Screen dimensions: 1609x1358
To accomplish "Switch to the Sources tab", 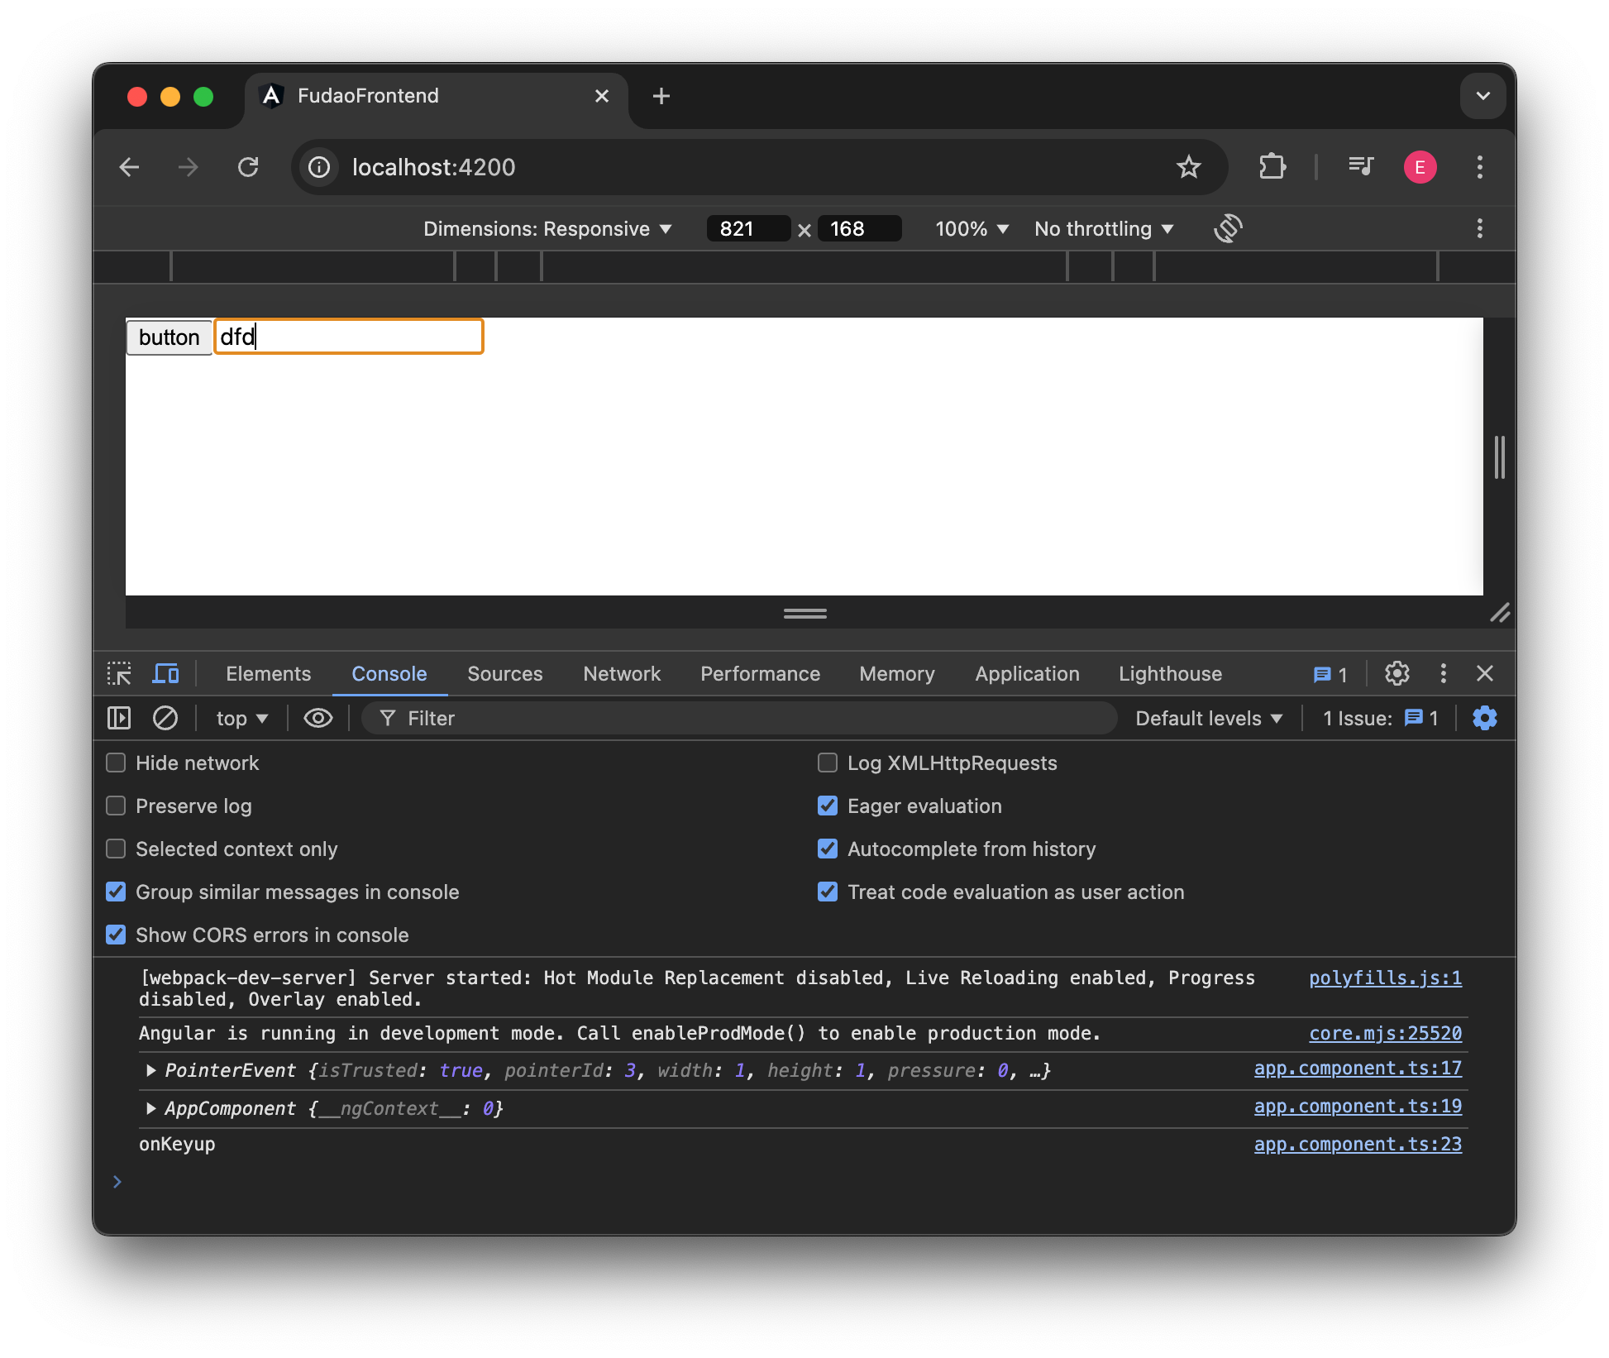I will 504,673.
